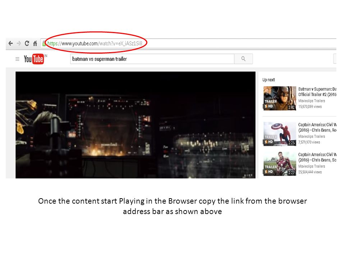345x259 pixels.
Task: Open Movieclips Trailers channel above 7,579,970 views
Action: pos(312,137)
